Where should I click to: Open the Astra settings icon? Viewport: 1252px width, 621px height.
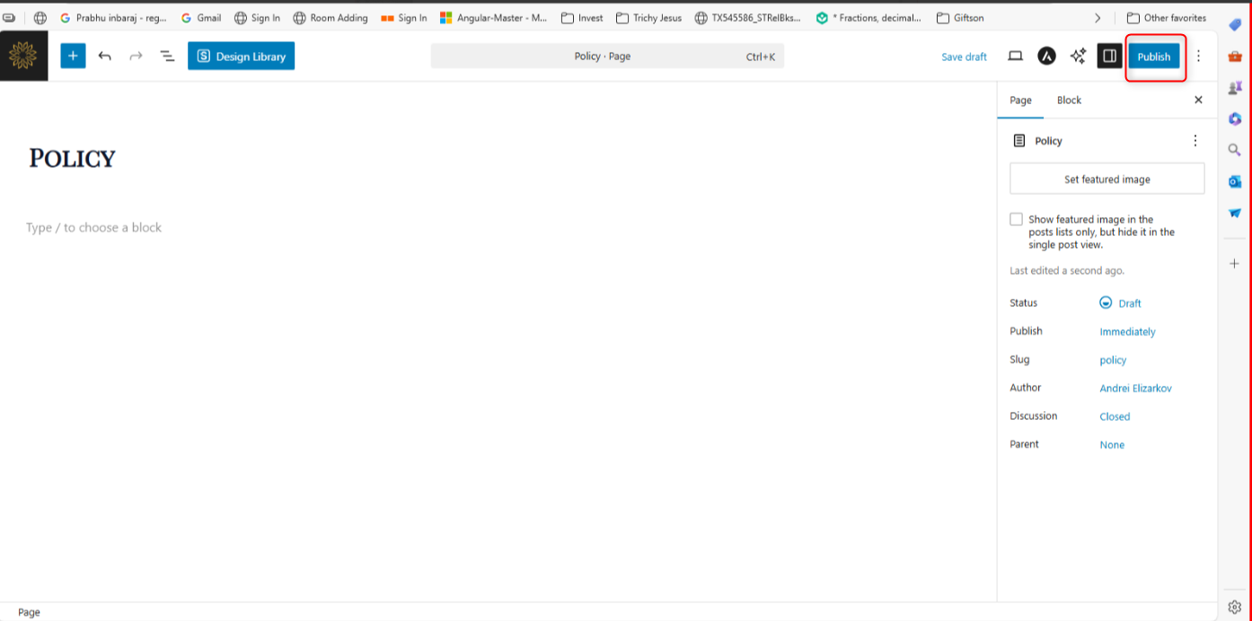click(x=1046, y=56)
